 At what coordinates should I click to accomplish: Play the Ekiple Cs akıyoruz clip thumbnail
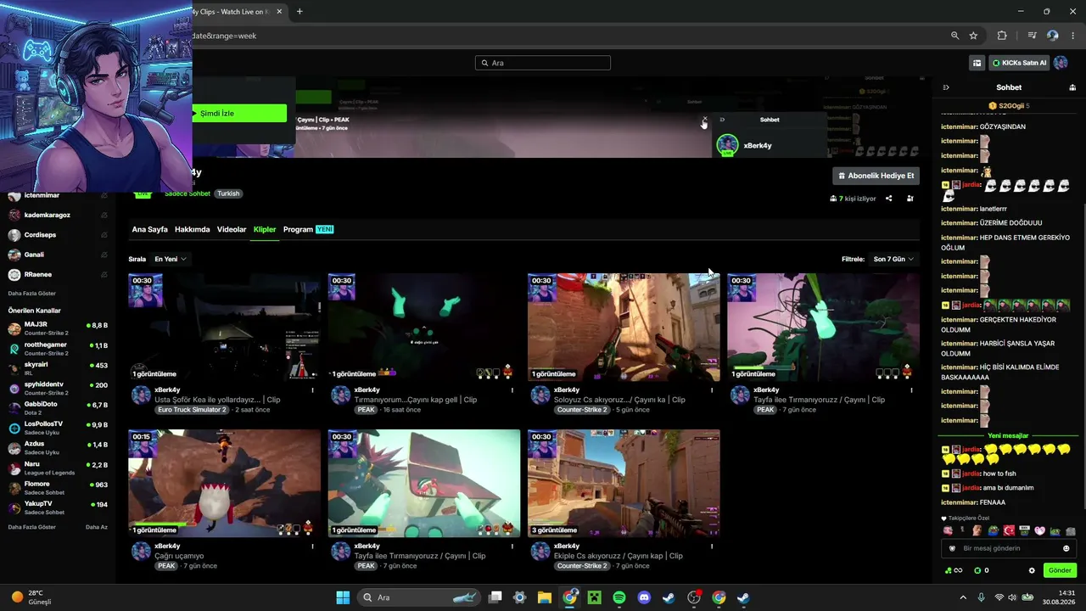click(x=624, y=483)
